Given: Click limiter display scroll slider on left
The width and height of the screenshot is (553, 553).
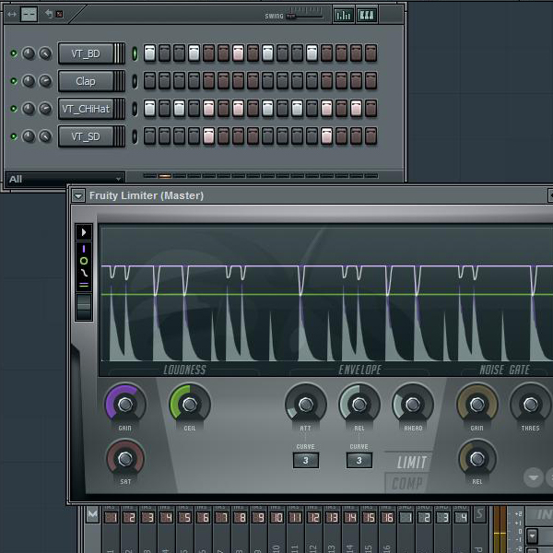Looking at the screenshot, I should click(84, 306).
